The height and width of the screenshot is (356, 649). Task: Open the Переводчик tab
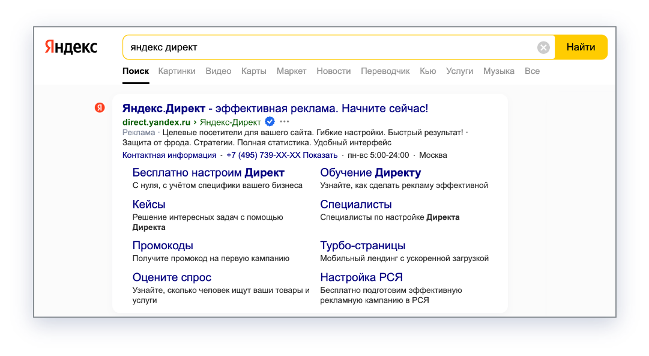(x=385, y=71)
